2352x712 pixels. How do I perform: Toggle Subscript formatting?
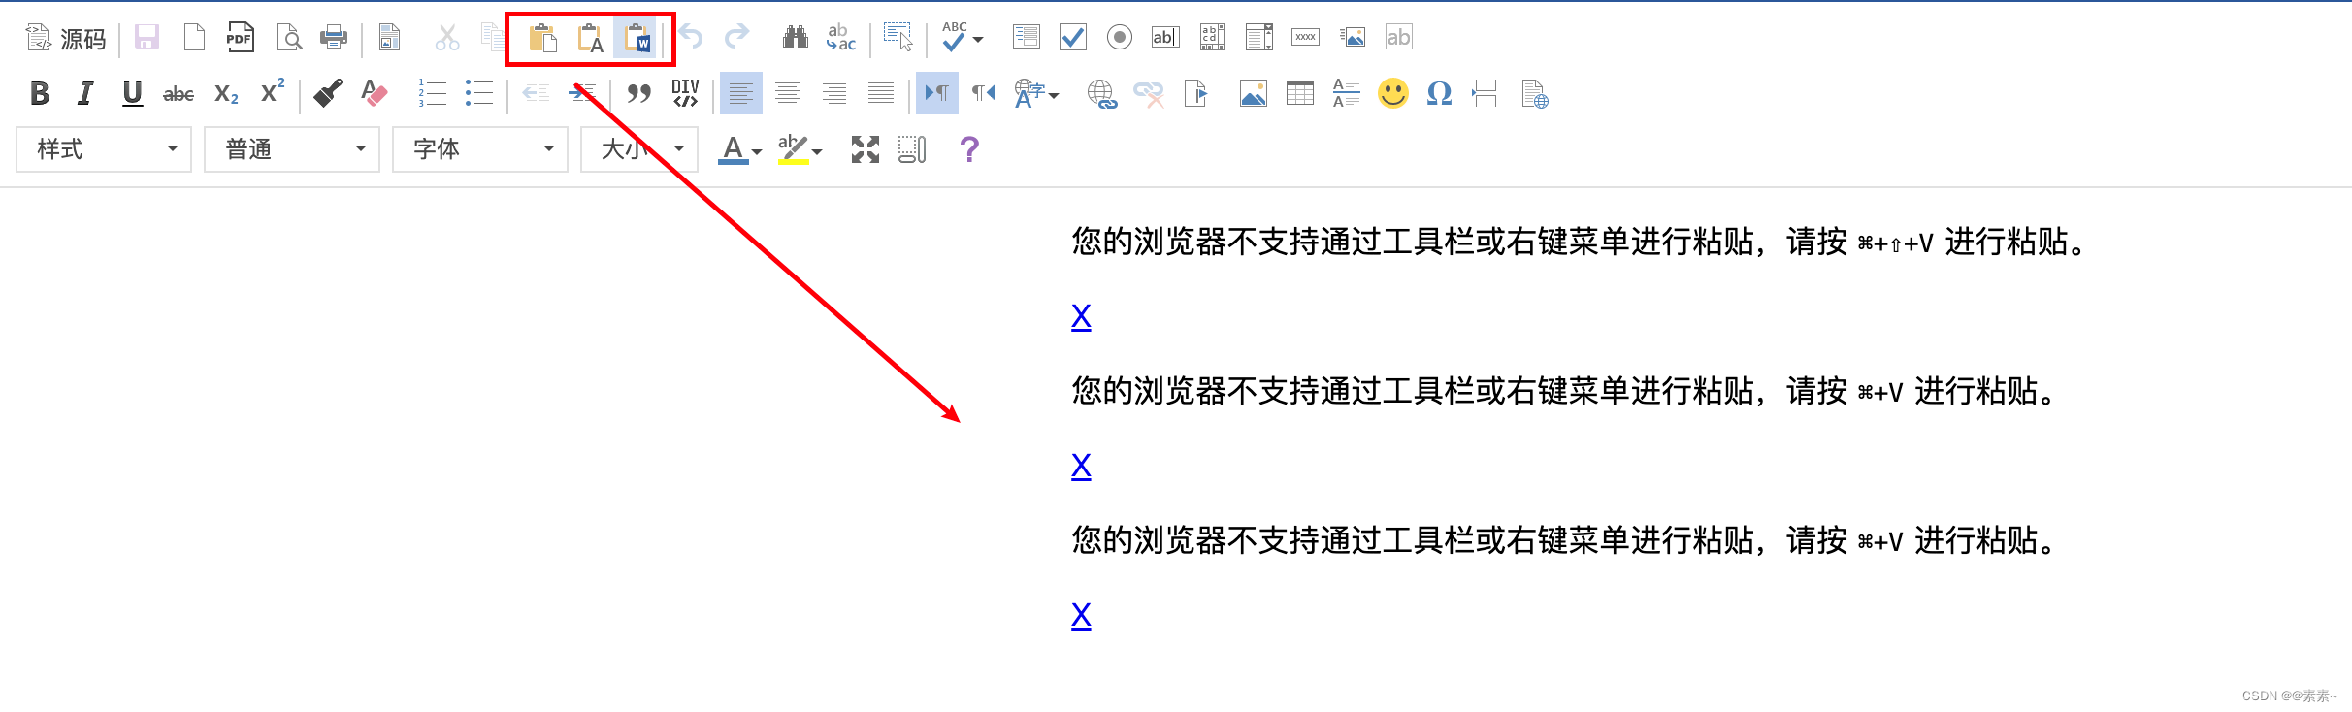tap(226, 93)
